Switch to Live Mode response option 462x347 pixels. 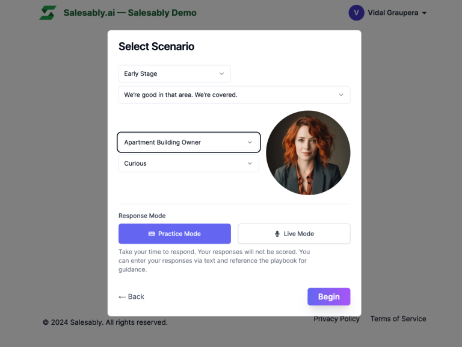click(x=294, y=234)
